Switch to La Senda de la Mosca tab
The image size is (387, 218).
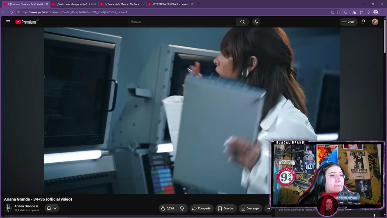click(x=122, y=4)
